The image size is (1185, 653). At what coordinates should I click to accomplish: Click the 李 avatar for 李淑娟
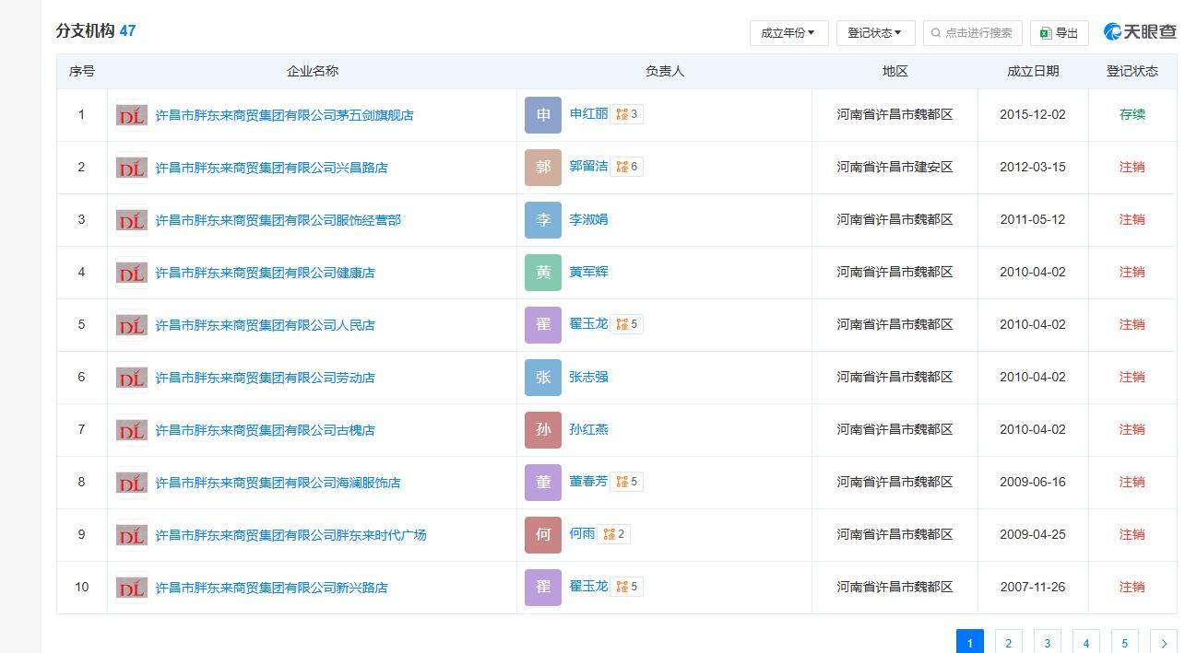click(x=542, y=220)
